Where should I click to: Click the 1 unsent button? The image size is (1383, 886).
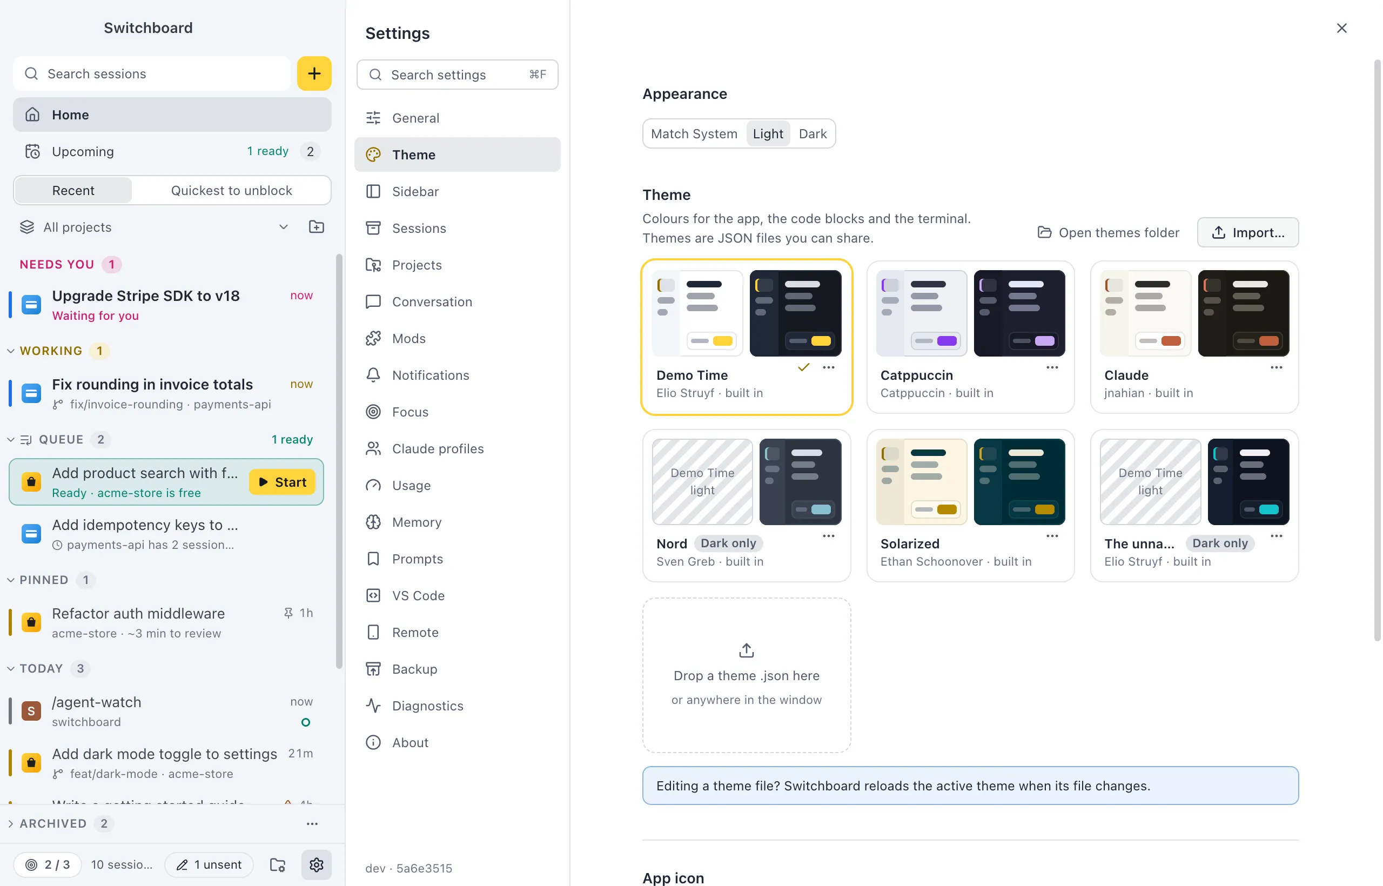coord(209,865)
